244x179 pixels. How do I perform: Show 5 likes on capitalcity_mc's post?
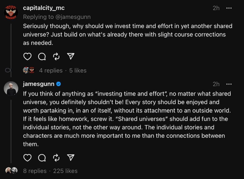[x=78, y=71]
